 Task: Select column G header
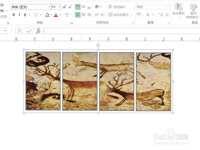108,39
